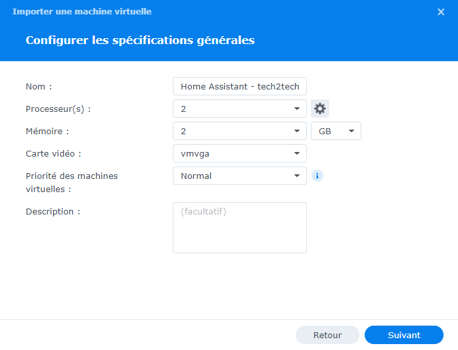
Task: Click the "Processeur(s) :" label
Action: pyautogui.click(x=58, y=109)
